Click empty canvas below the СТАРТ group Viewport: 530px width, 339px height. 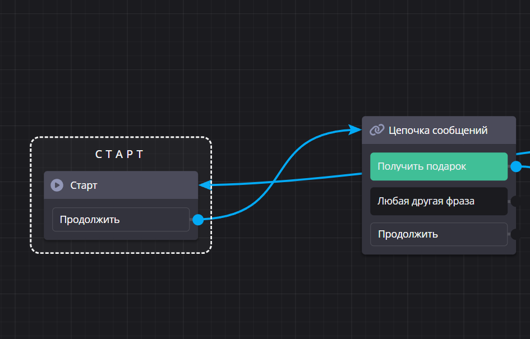121,297
